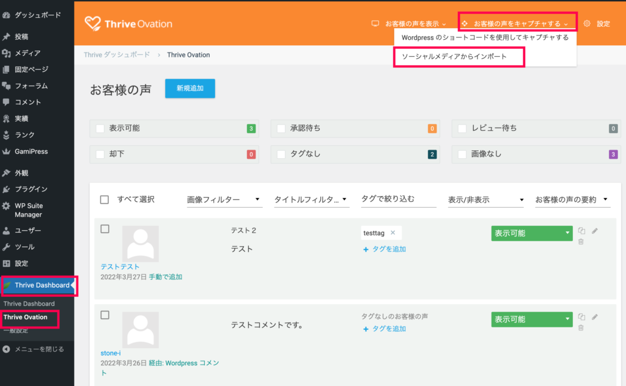This screenshot has width=626, height=386.
Task: Open the タイトルフィルター dropdown
Action: click(x=311, y=200)
